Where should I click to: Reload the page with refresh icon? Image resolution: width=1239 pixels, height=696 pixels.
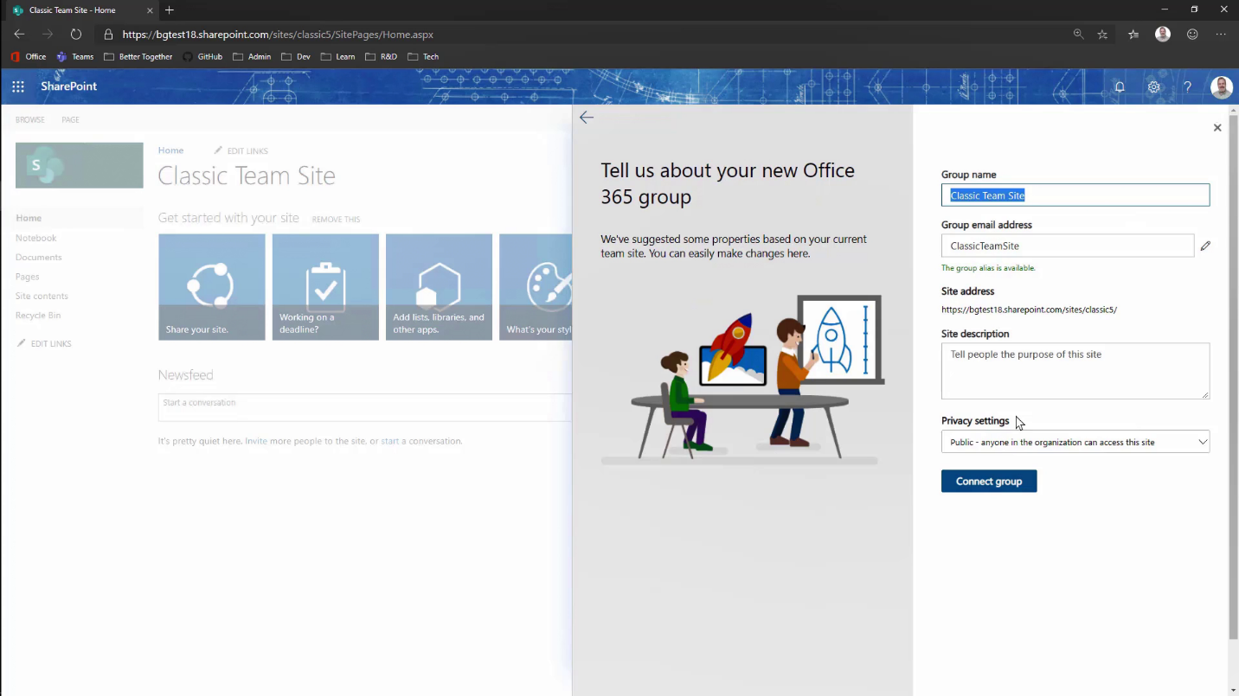(x=76, y=35)
